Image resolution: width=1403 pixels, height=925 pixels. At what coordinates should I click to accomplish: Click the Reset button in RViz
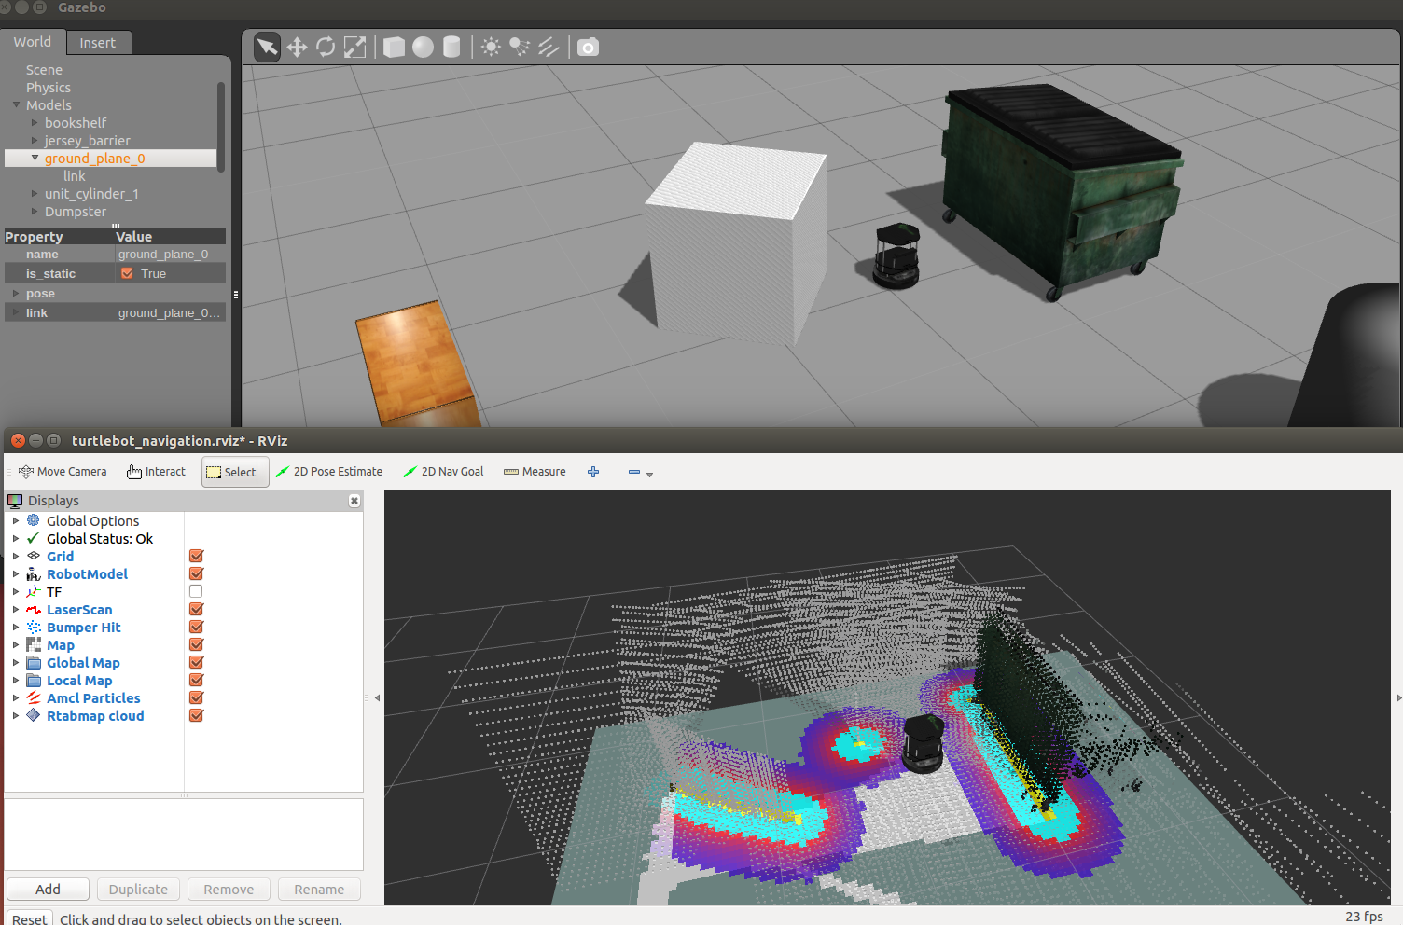point(30,918)
